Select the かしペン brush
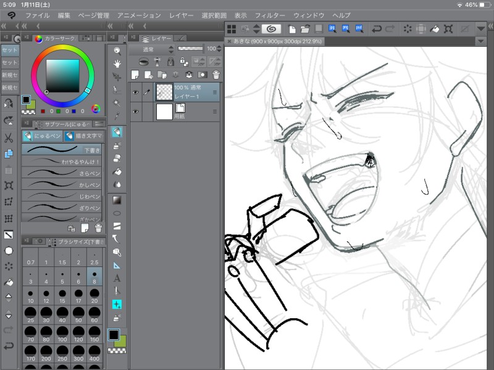The height and width of the screenshot is (370, 494). 62,184
